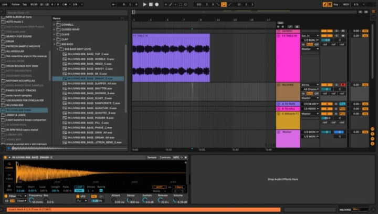Stop playback with the Stop button

tap(151, 4)
